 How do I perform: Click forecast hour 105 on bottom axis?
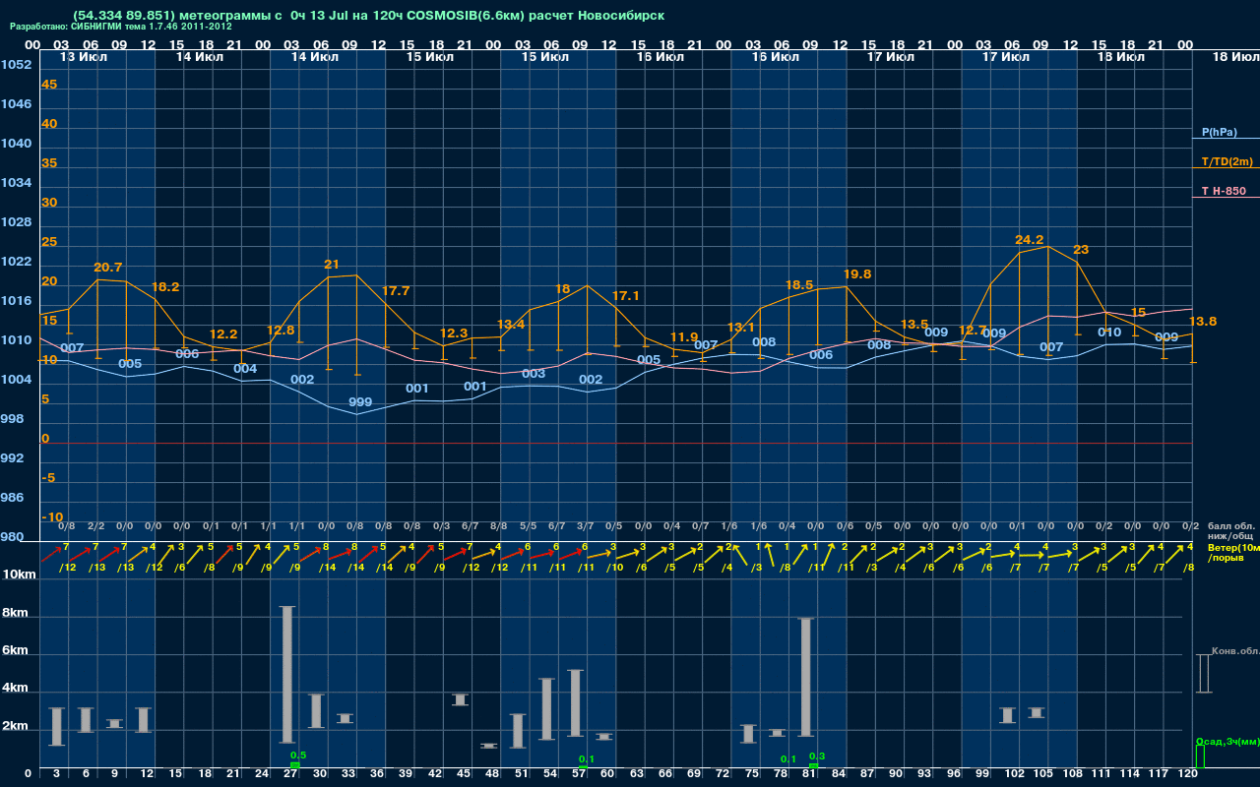tap(1043, 775)
